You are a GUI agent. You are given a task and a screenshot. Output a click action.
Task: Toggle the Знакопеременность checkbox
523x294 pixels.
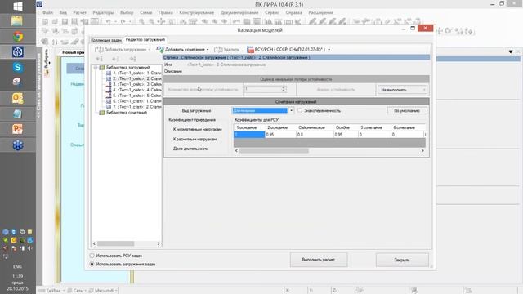[x=300, y=110]
